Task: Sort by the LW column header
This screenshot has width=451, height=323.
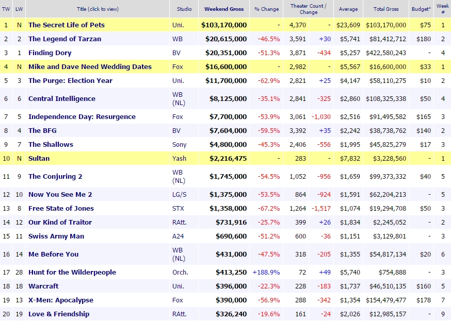Action: coord(19,9)
